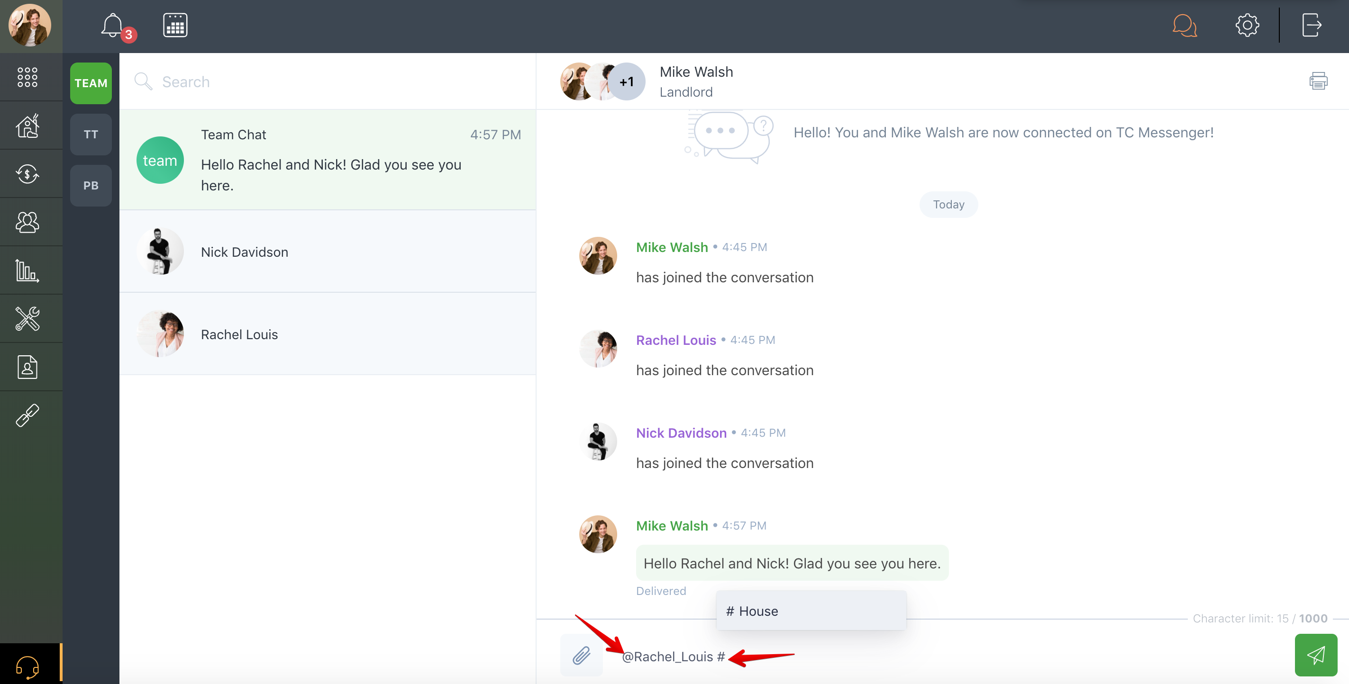Click the log out icon

pos(1311,25)
